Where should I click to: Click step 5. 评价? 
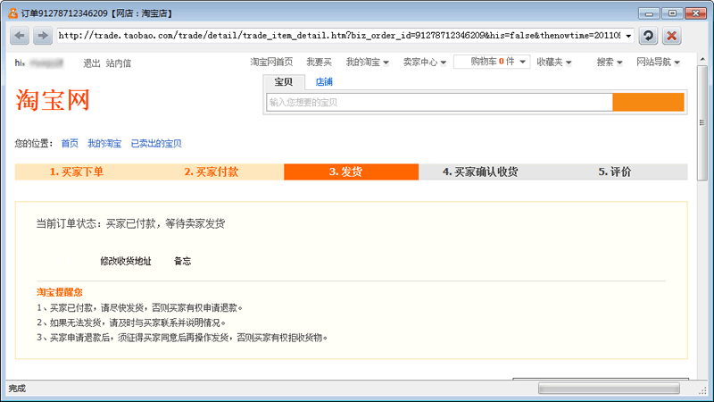pos(615,172)
